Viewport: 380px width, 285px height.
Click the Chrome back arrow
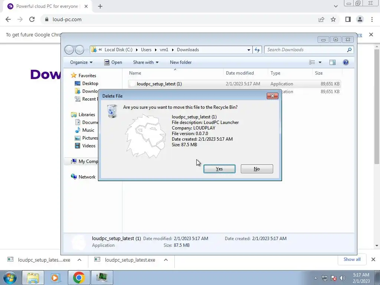[x=8, y=19]
